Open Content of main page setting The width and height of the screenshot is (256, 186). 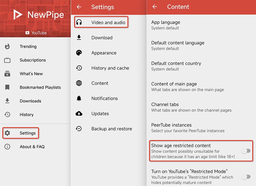point(201,87)
